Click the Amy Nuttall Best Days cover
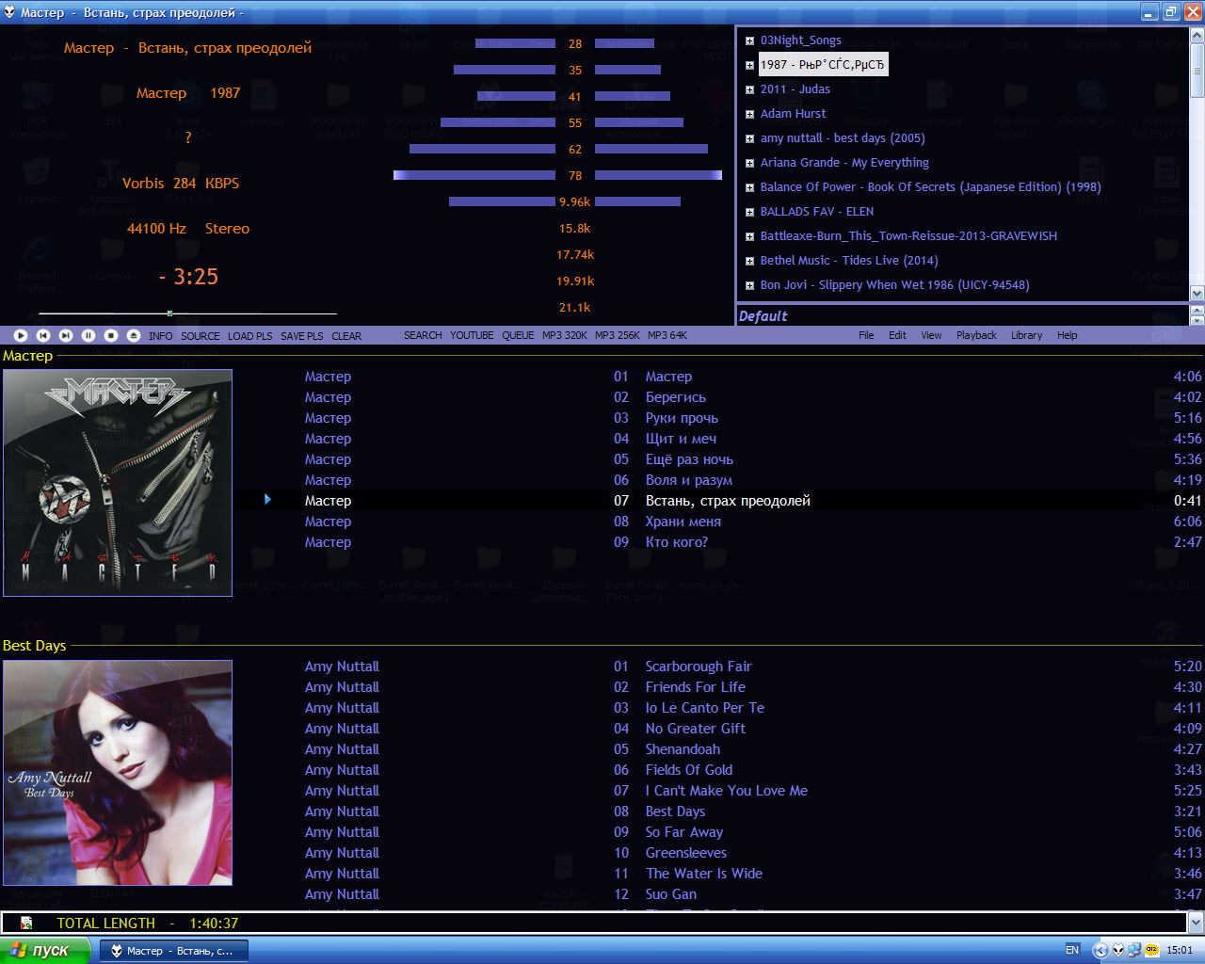 (118, 773)
